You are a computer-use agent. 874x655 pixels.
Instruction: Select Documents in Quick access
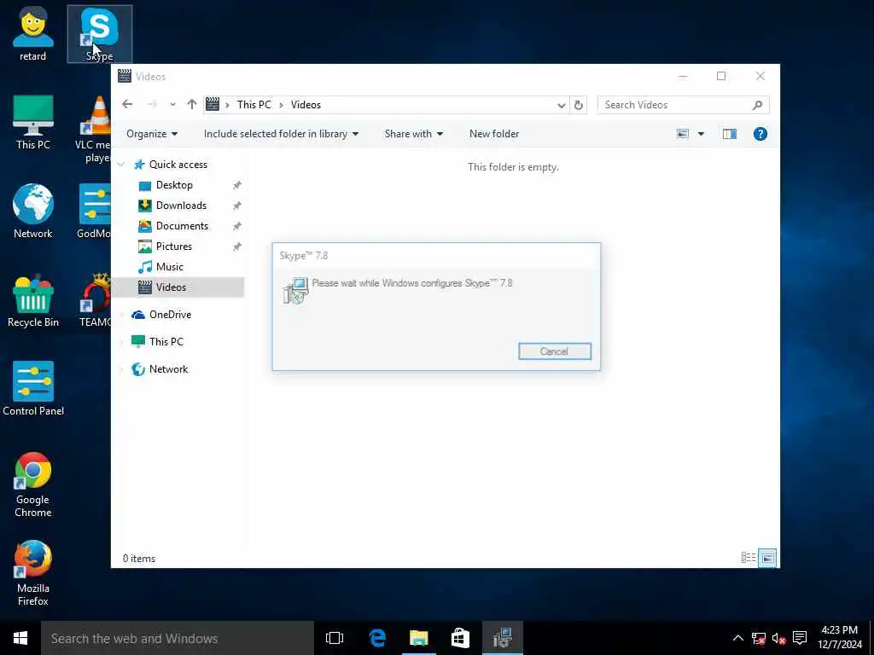click(182, 226)
